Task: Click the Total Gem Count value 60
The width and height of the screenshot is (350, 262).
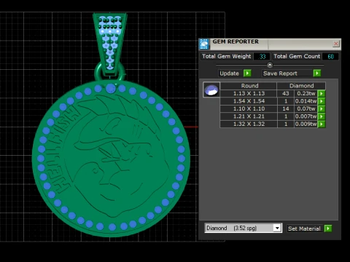Action: point(330,57)
